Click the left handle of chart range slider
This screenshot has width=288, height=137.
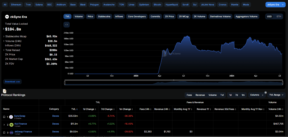65,83
